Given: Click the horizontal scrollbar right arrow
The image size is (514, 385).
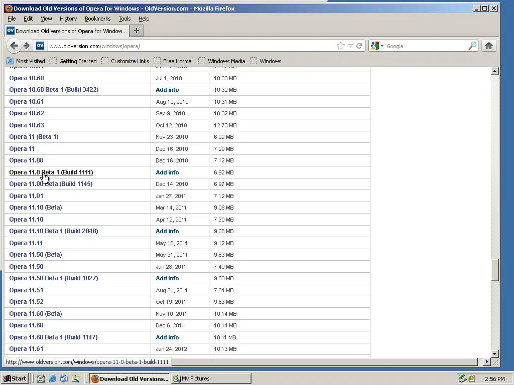Looking at the screenshot, I should coord(487,362).
